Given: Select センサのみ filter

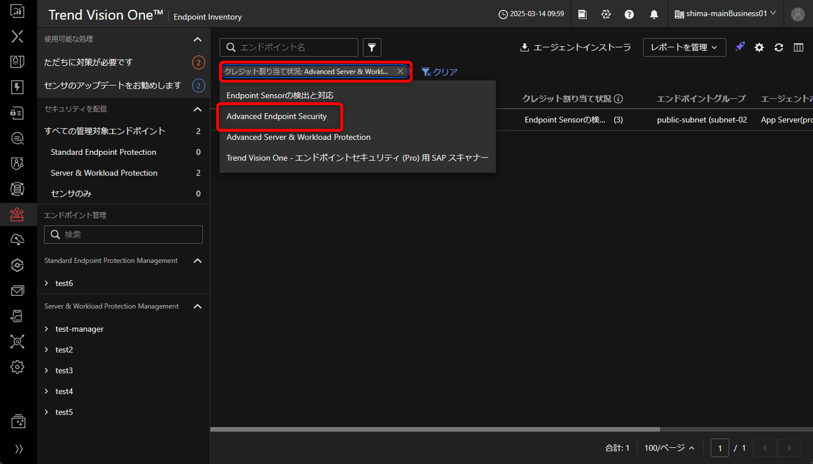Looking at the screenshot, I should (123, 194).
